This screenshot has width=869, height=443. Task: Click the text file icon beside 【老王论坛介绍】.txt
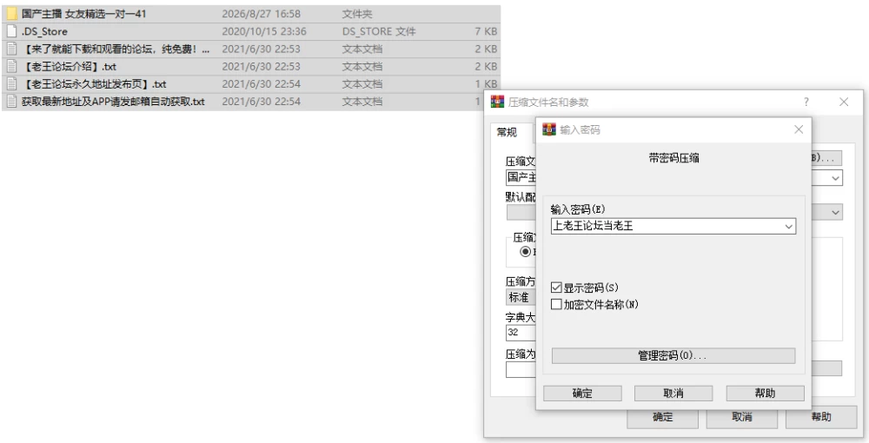(x=11, y=66)
